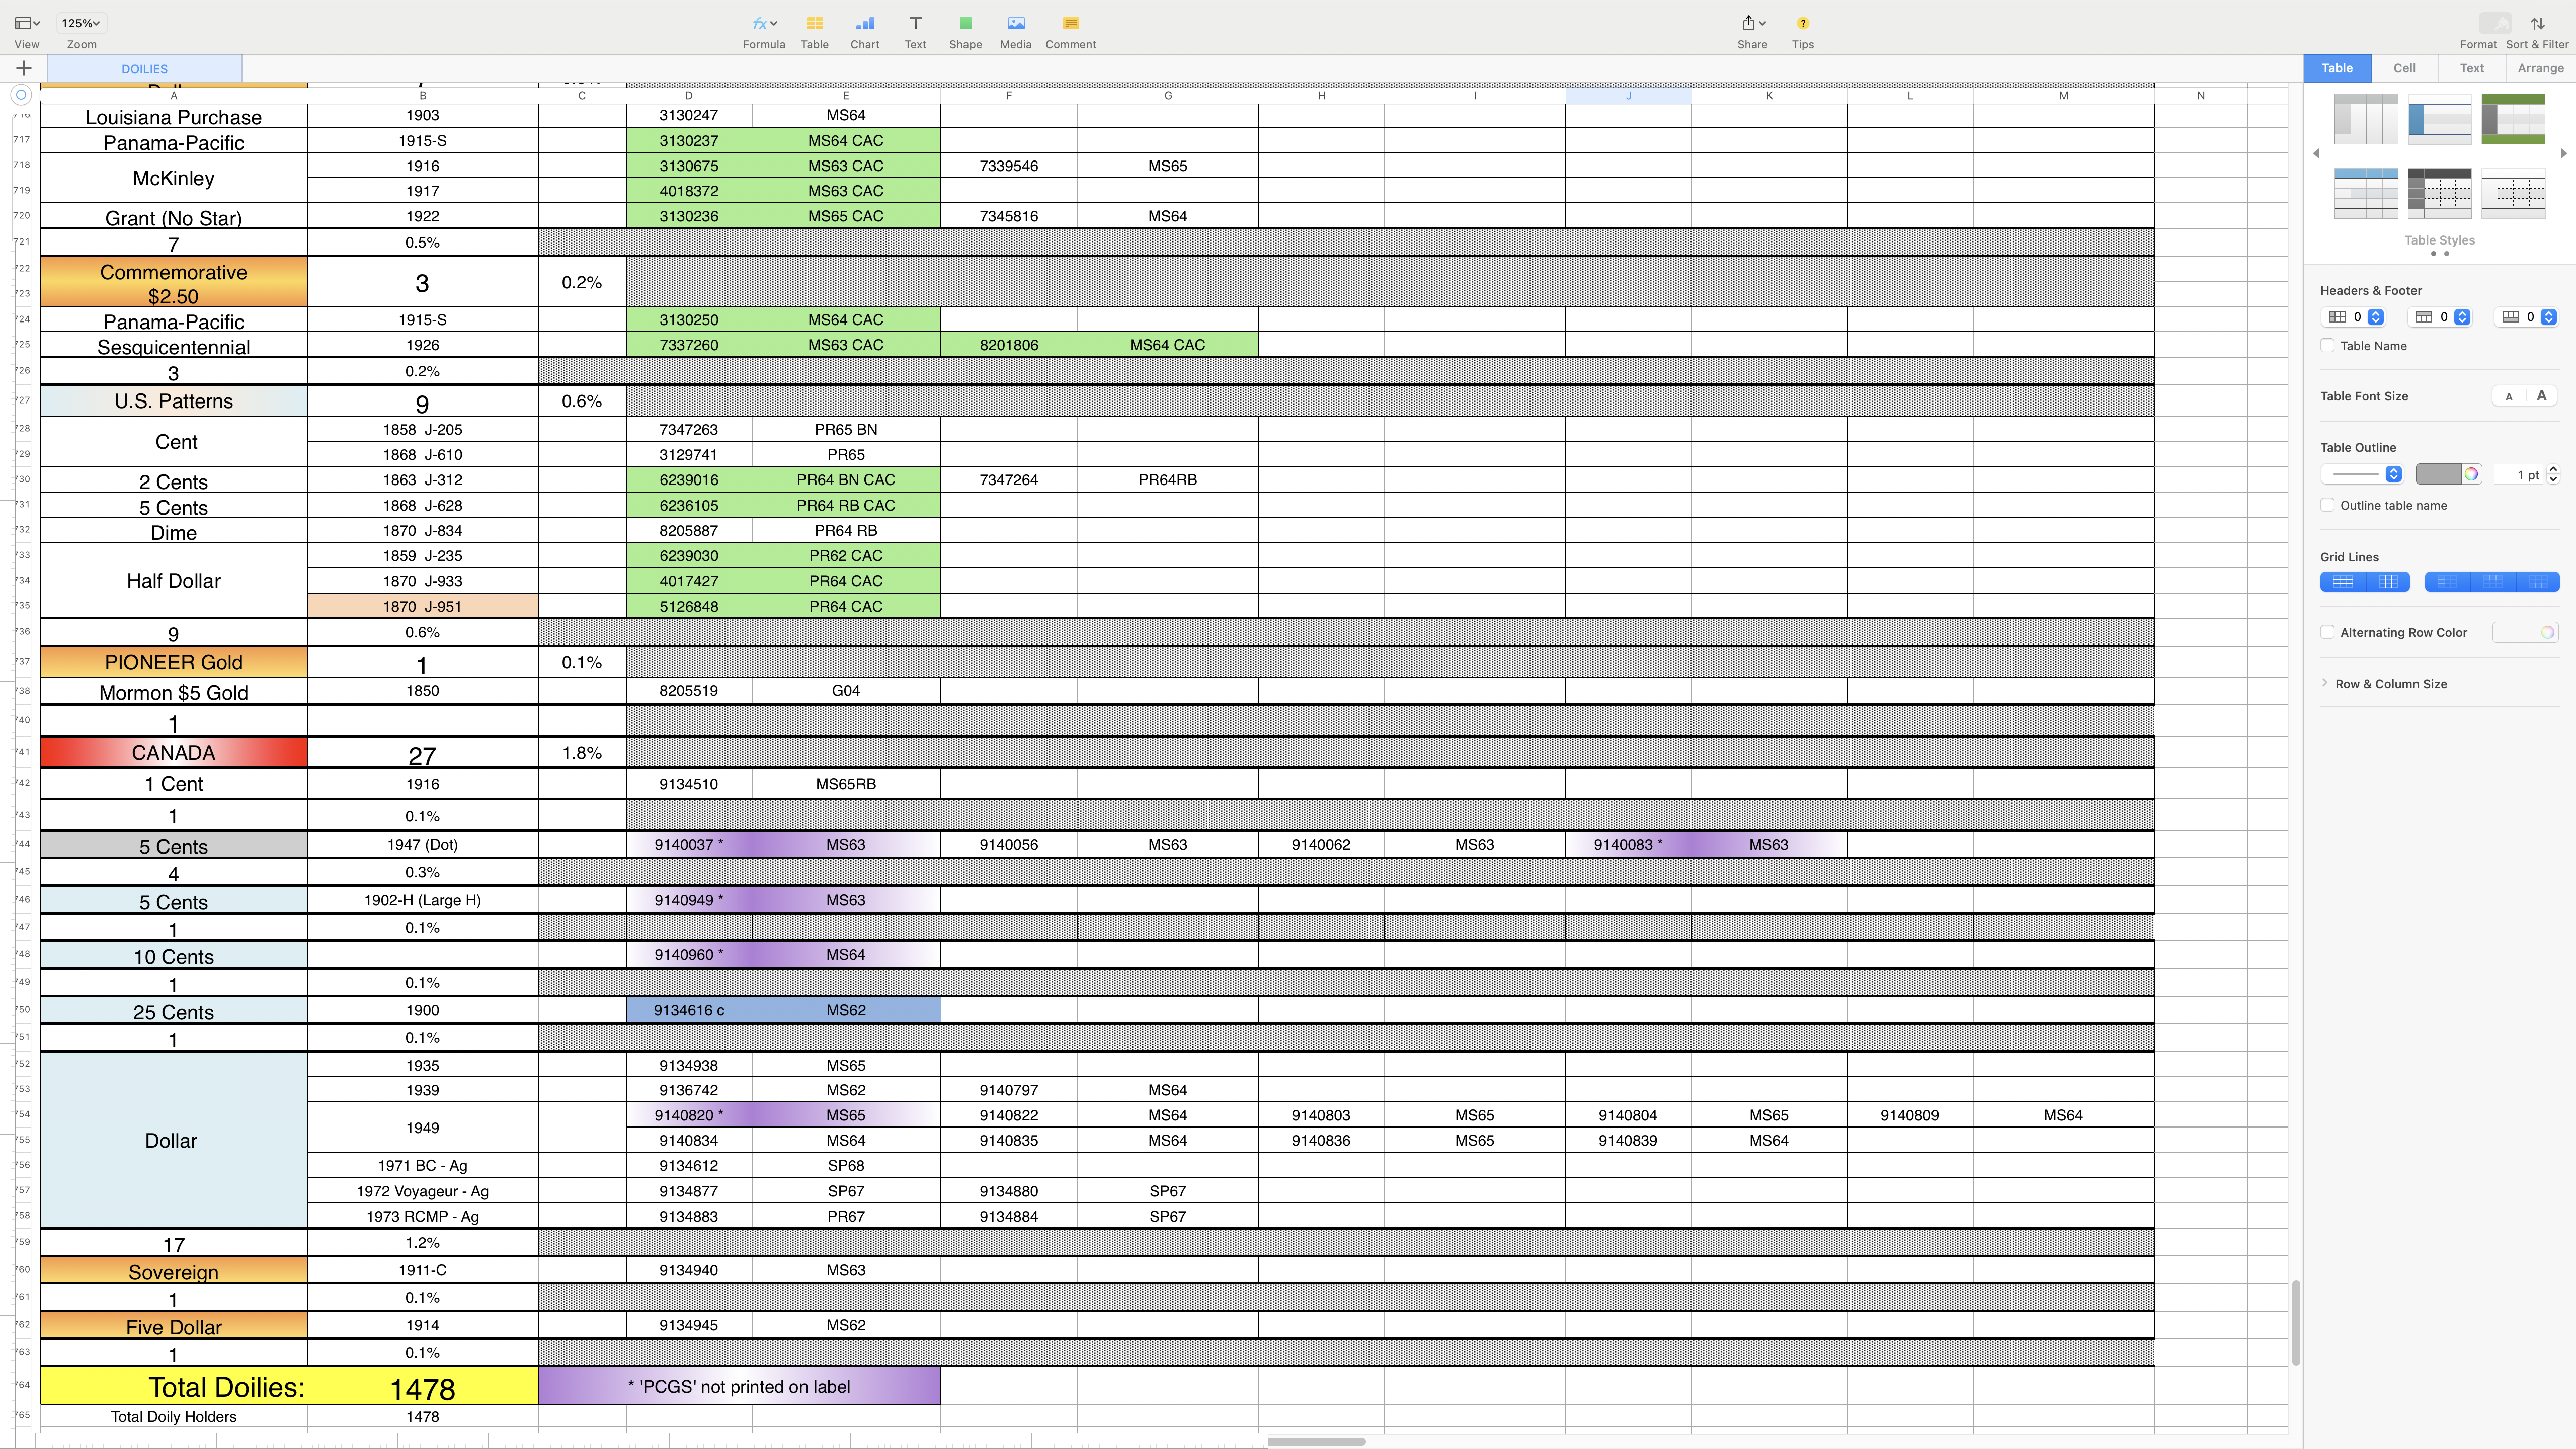Click the add new sheet plus button
The width and height of the screenshot is (2576, 1449).
pos(24,68)
